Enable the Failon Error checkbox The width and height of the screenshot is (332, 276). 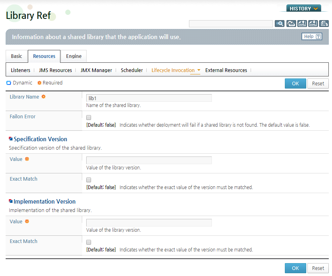89,117
